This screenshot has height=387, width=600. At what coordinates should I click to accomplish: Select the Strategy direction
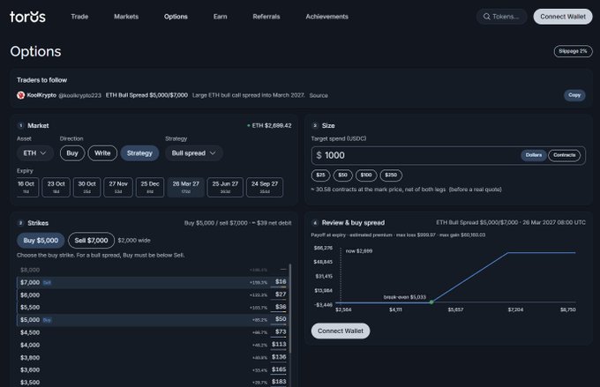[139, 153]
